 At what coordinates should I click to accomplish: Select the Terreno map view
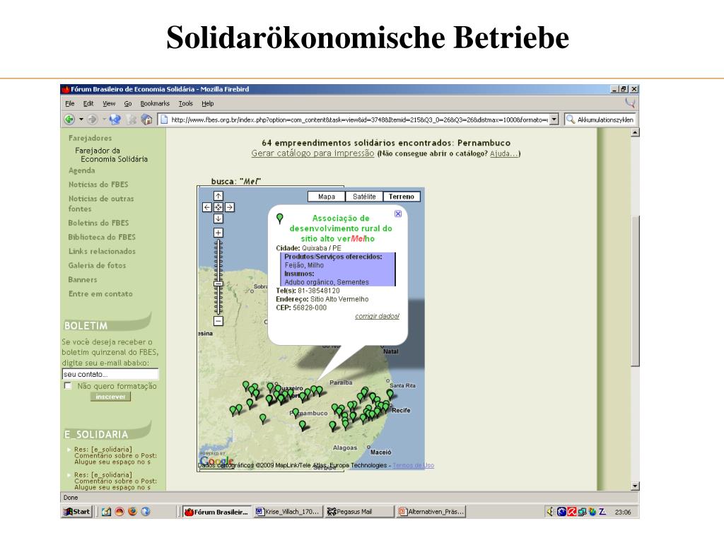pos(402,197)
